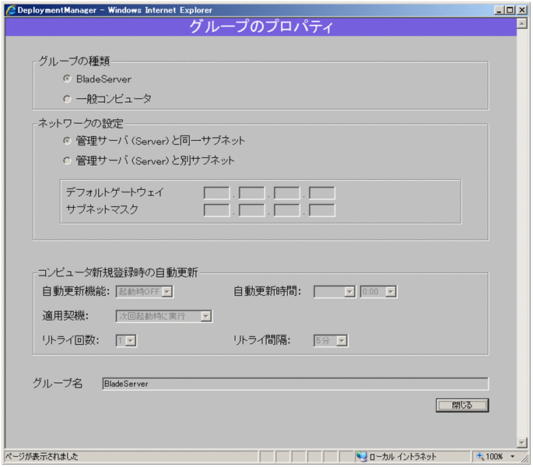
Task: Click fourth octet of デフォルトゲートウェイ
Action: [x=322, y=193]
